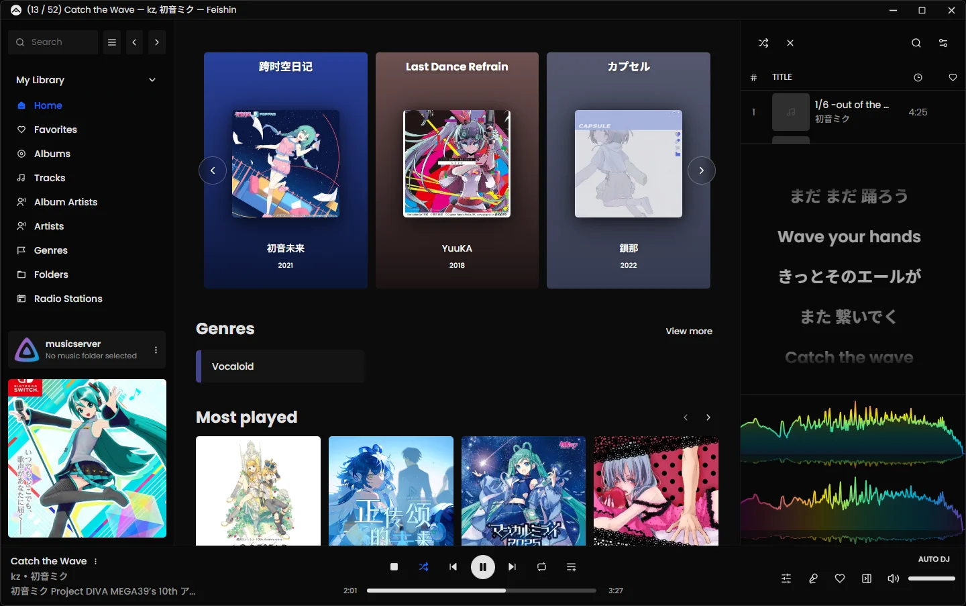Click View more next to Genres
966x606 pixels.
click(688, 331)
